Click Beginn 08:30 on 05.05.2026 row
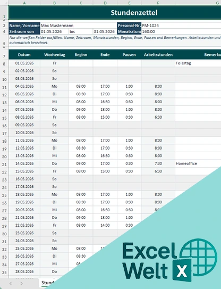Image resolution: width=221 pixels, height=289 pixels. (x=81, y=94)
